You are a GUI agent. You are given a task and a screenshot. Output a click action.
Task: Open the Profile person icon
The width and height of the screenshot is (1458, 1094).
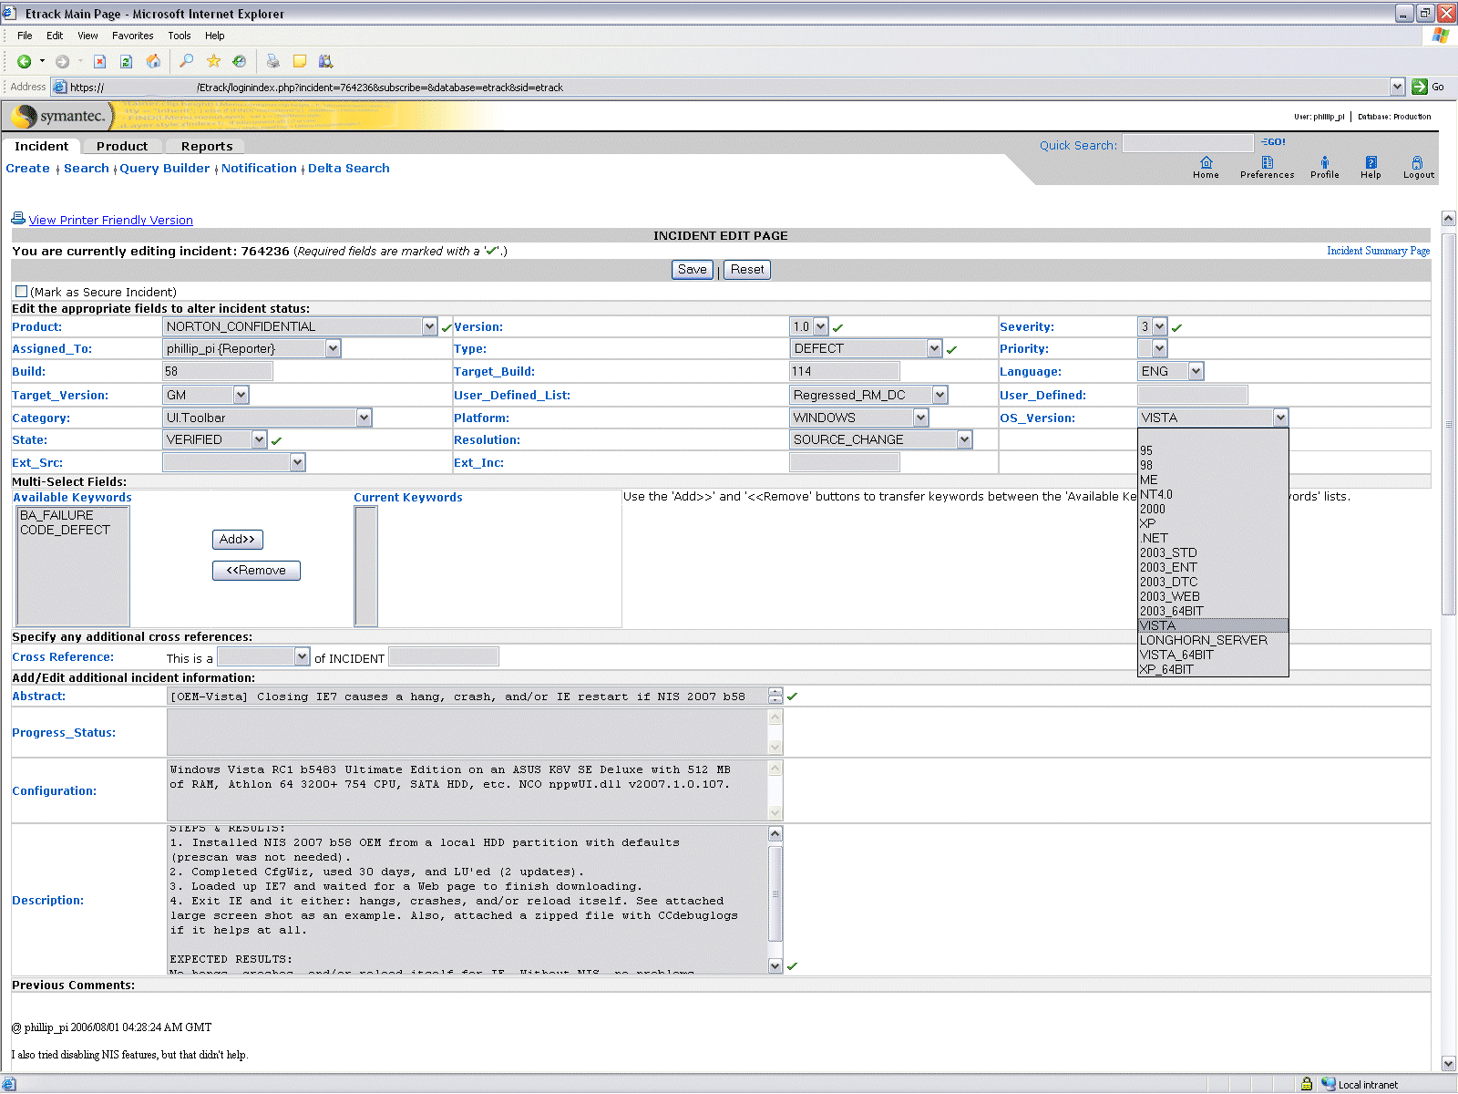pyautogui.click(x=1325, y=162)
